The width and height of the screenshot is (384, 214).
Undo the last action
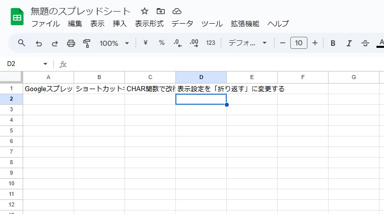click(39, 43)
